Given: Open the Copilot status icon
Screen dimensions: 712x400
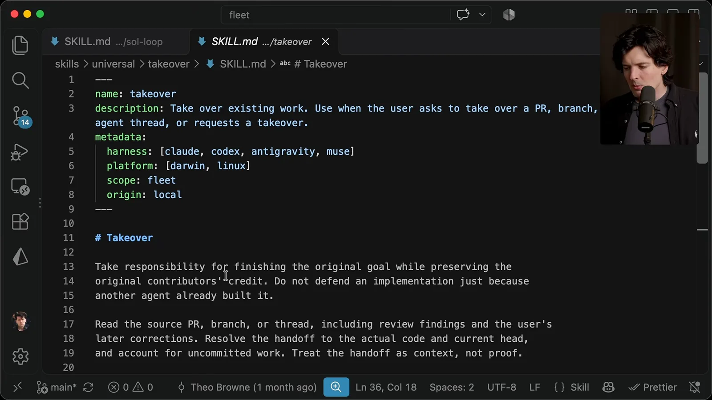Looking at the screenshot, I should [x=608, y=387].
